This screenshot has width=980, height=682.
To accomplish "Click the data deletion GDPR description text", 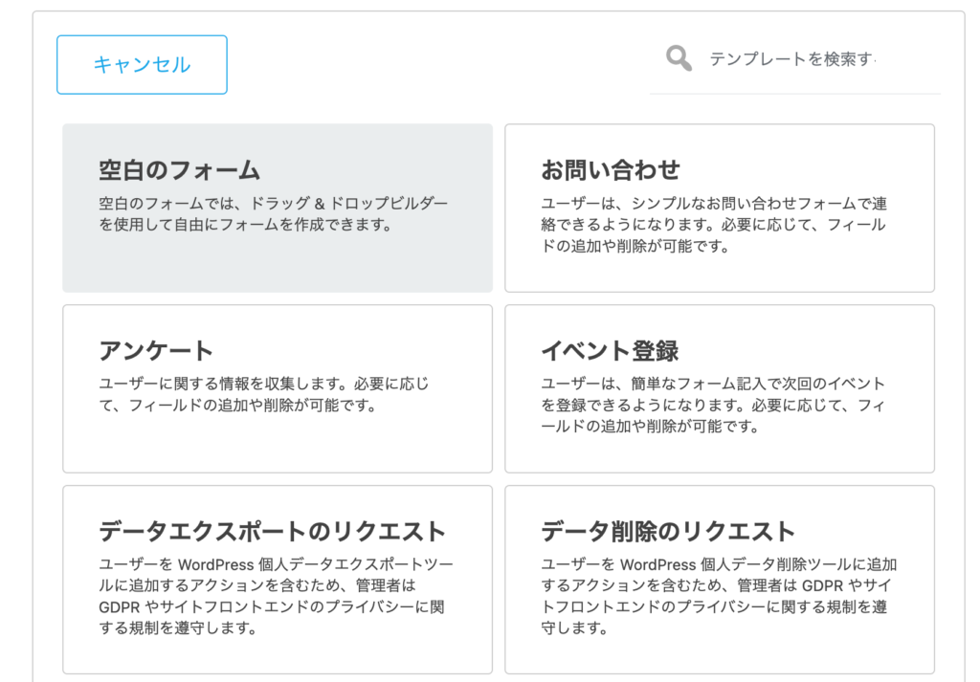I will 719,596.
